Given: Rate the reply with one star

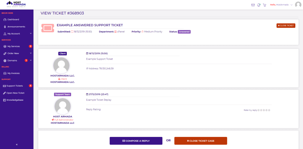Looking at the screenshot, I should point(259,110).
